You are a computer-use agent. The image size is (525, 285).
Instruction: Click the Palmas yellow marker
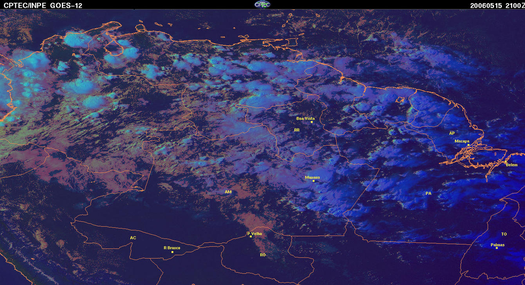click(496, 248)
